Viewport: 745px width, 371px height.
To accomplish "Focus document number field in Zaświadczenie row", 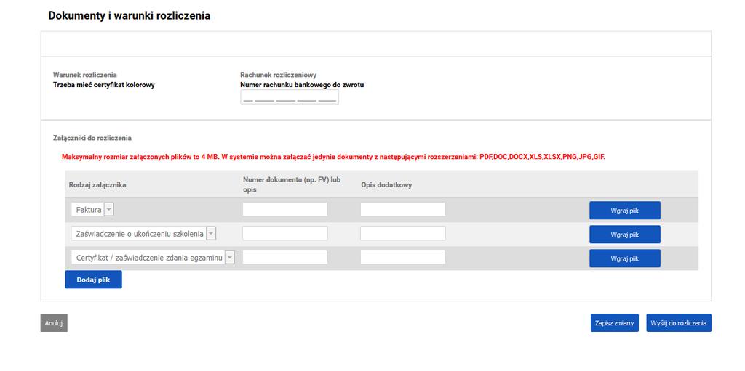I will point(285,233).
